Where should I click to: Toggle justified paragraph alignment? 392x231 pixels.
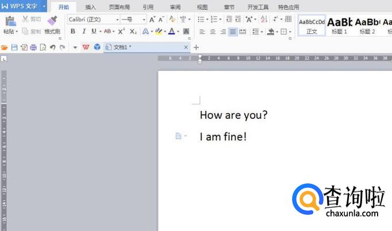pos(233,32)
